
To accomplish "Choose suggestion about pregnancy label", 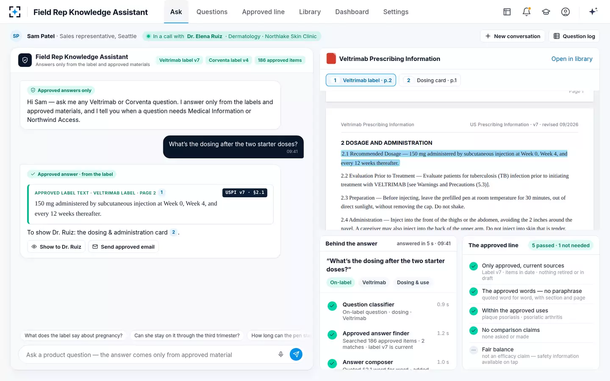I will tap(74, 336).
